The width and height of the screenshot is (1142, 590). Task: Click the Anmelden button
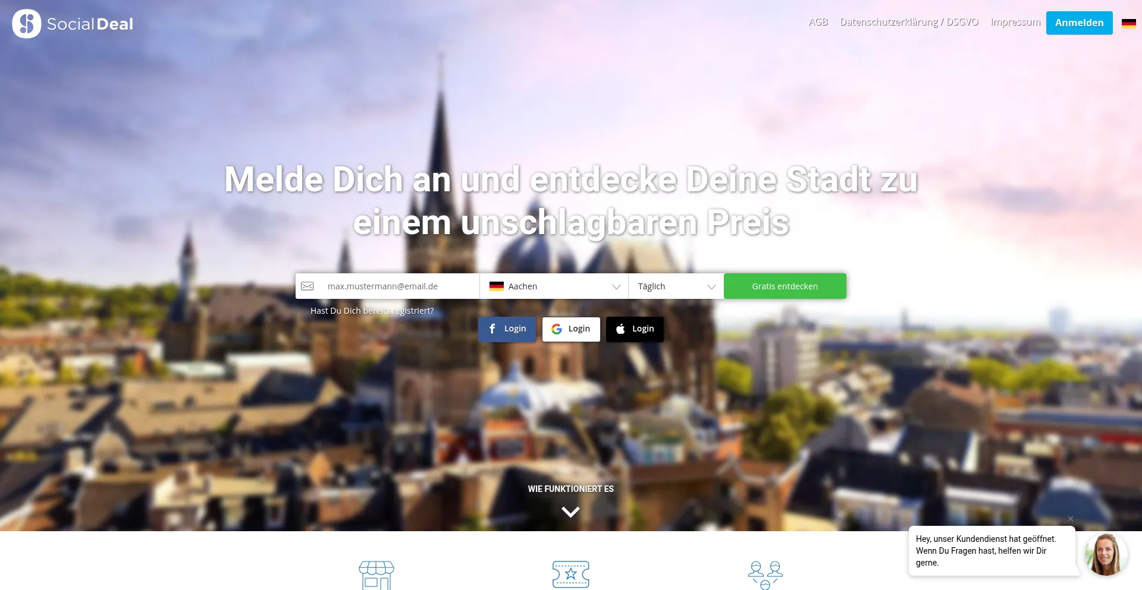coord(1079,23)
